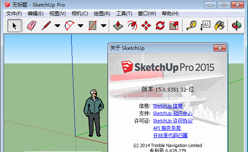Maximize the SketchUp Pro main window
Viewport: 248px width, 152px height.
224,5
